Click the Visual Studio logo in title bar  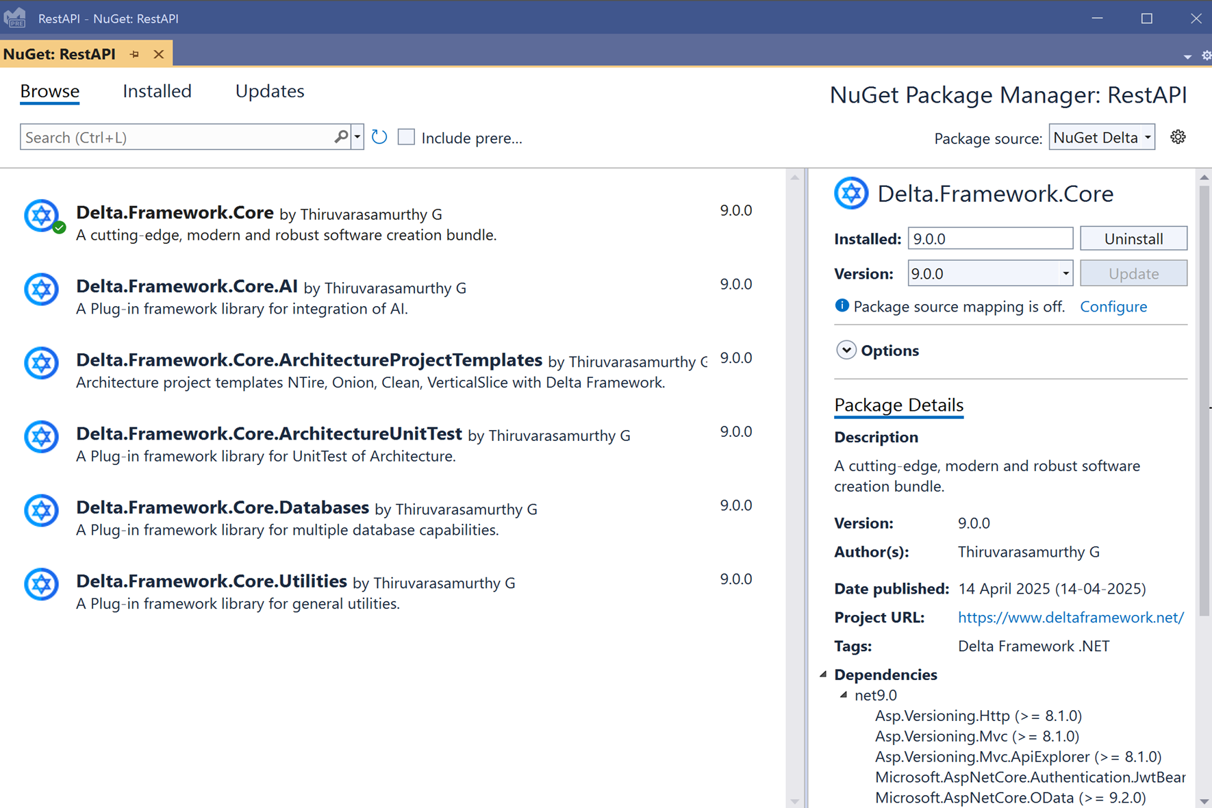[15, 18]
